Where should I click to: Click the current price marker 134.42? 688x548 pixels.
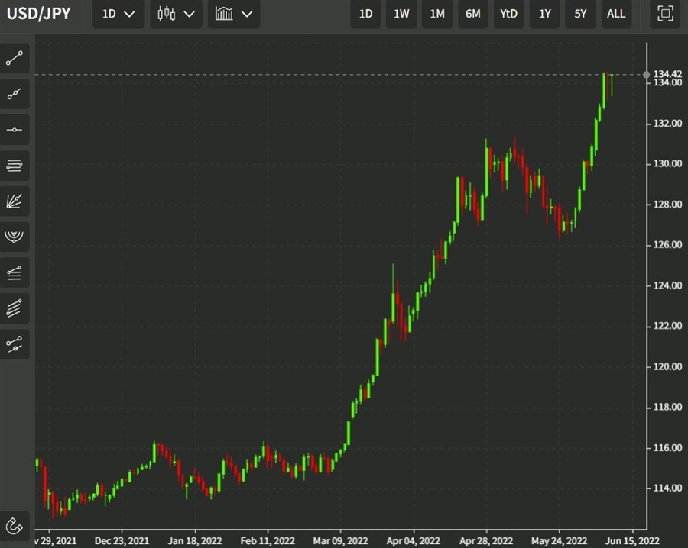[667, 73]
